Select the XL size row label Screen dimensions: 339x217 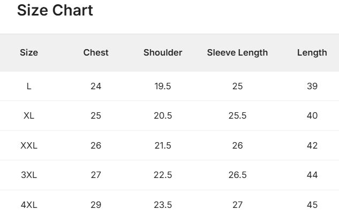pyautogui.click(x=29, y=115)
